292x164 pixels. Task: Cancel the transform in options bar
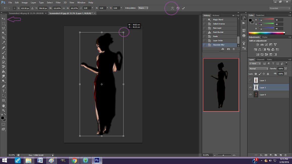pyautogui.click(x=178, y=8)
